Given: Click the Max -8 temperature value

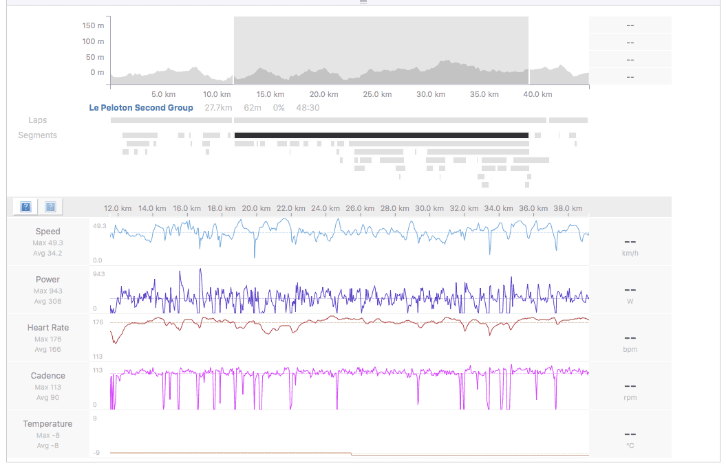Looking at the screenshot, I should pyautogui.click(x=47, y=436).
